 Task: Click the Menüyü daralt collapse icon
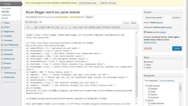(2, 82)
